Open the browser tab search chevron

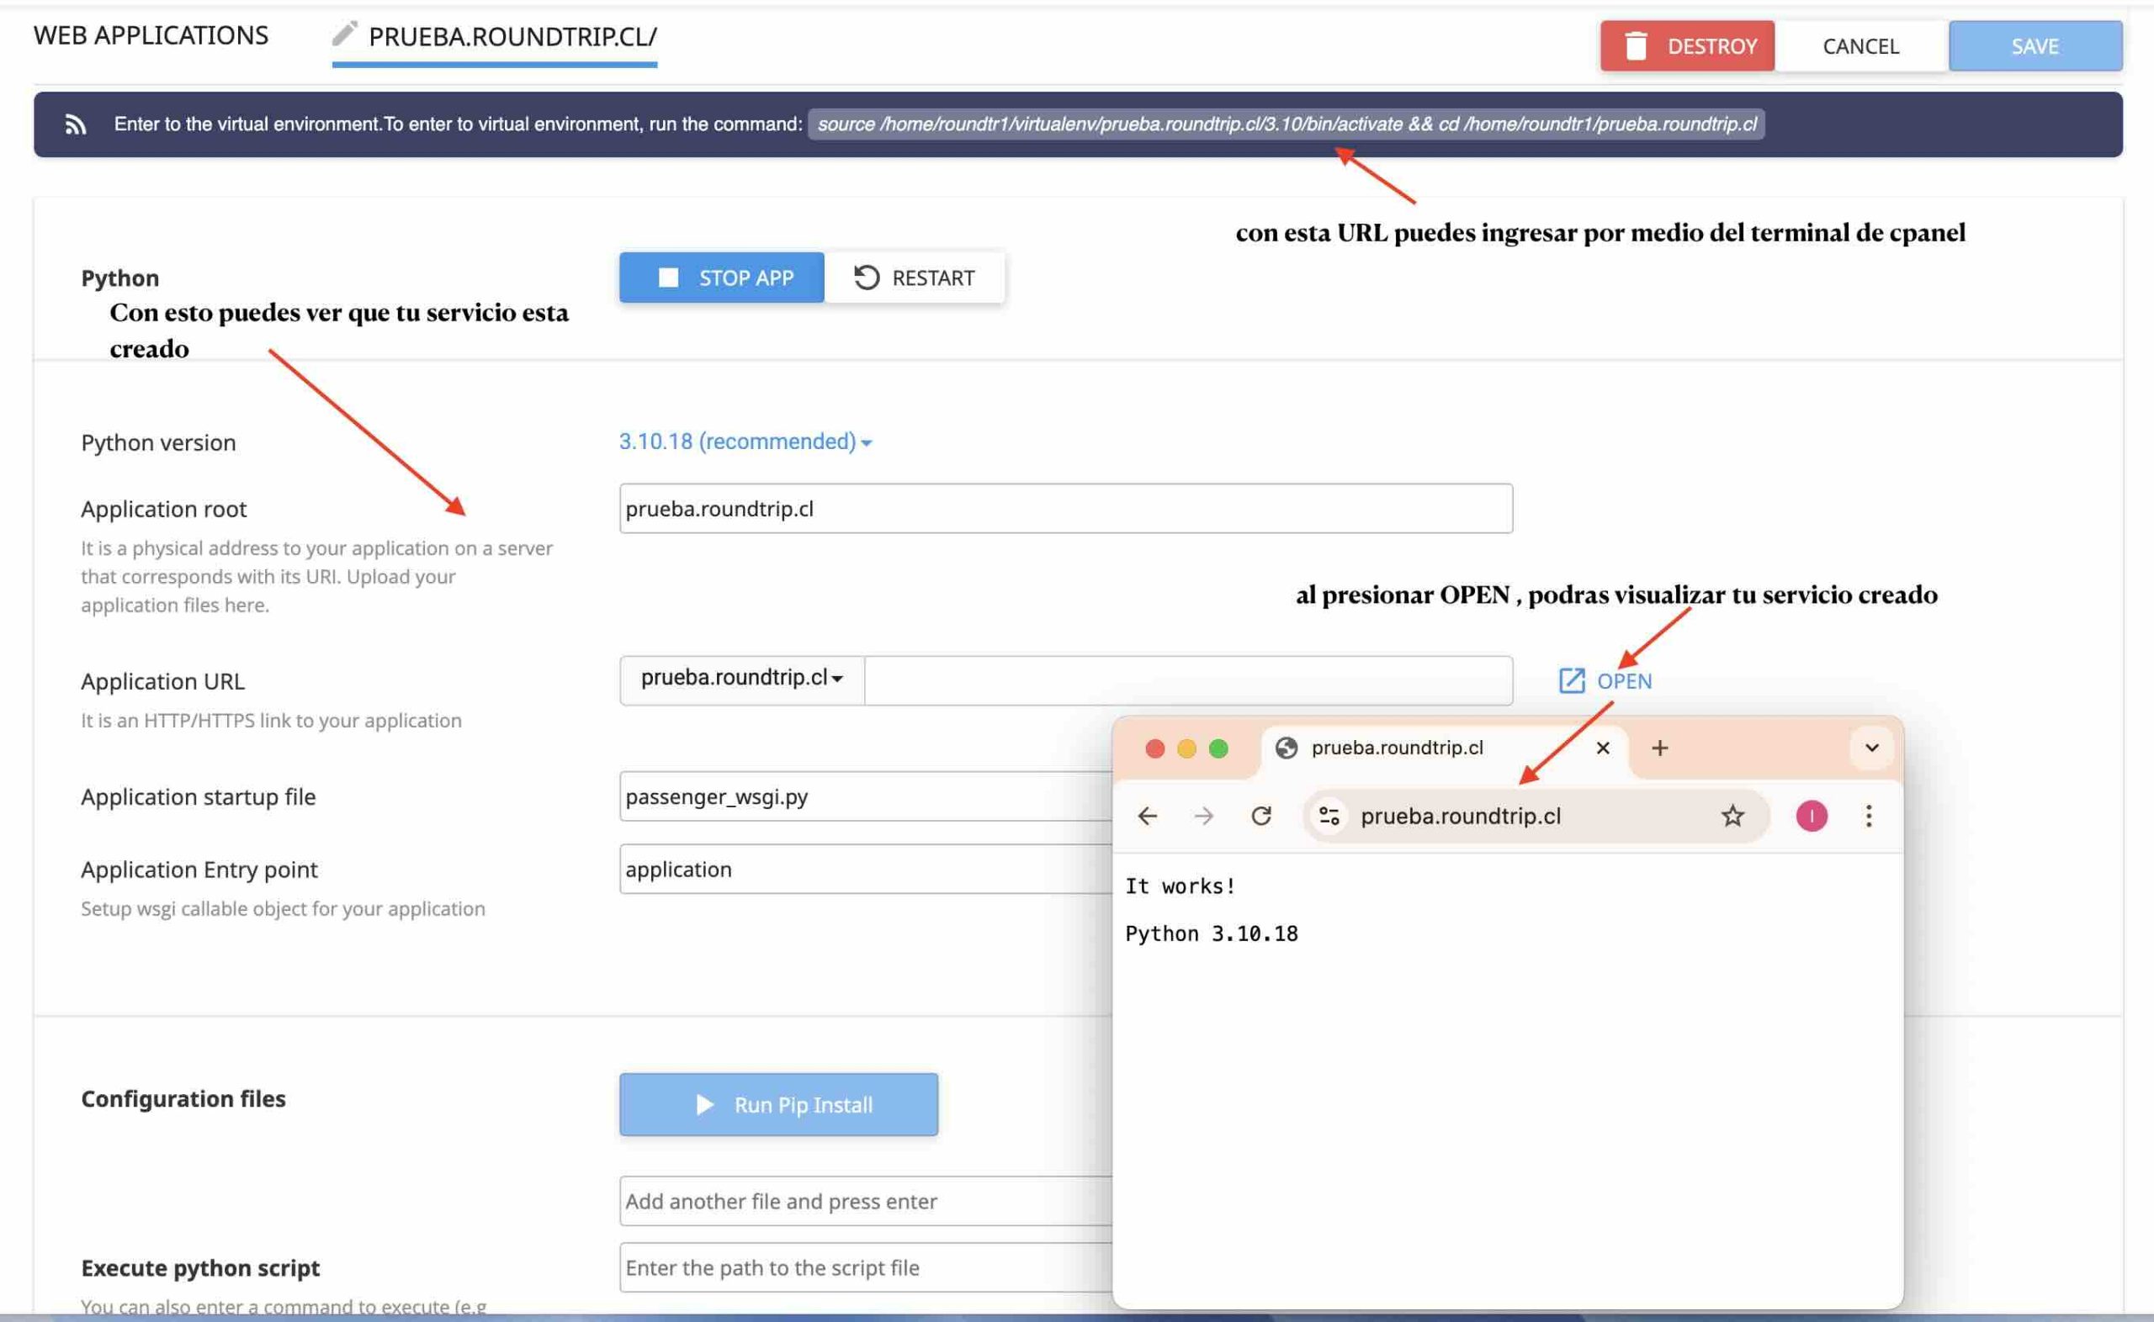pos(1871,748)
